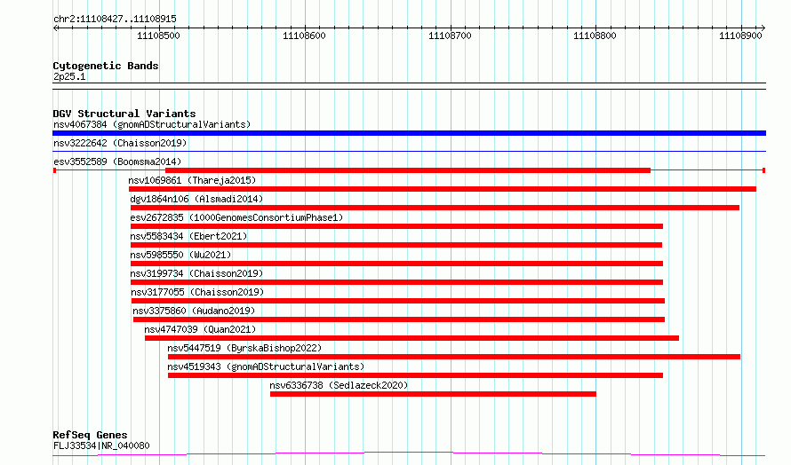
Task: Click ruler position 11108600
Action: [304, 35]
